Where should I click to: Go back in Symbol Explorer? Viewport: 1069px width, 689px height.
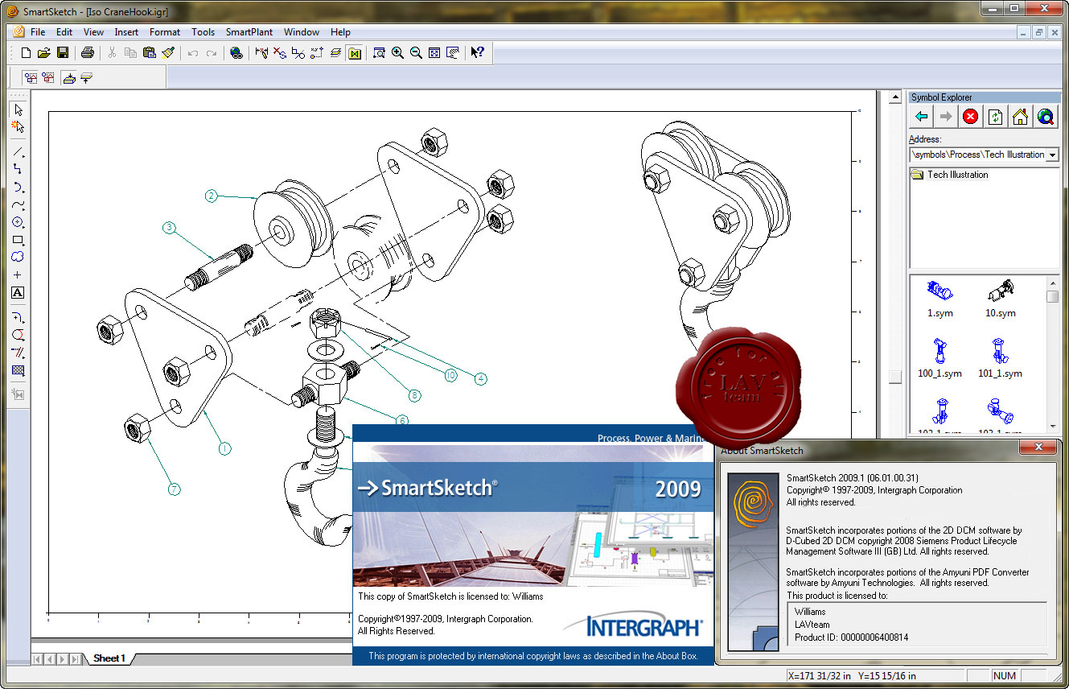[921, 117]
